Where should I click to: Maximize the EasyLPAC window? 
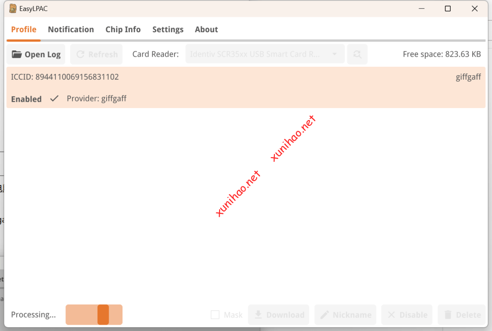tap(447, 9)
